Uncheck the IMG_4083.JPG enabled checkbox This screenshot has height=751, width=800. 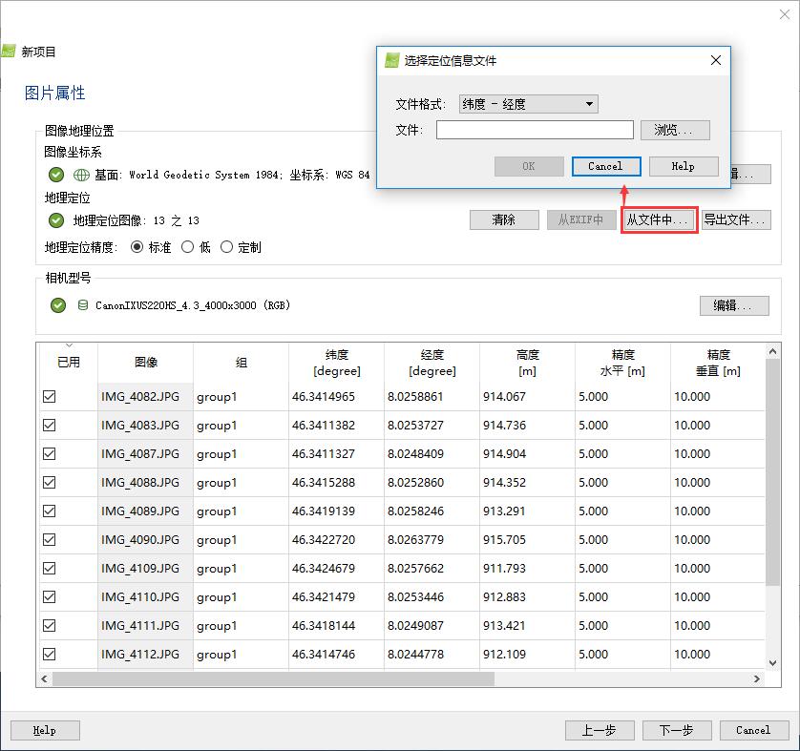tap(49, 425)
